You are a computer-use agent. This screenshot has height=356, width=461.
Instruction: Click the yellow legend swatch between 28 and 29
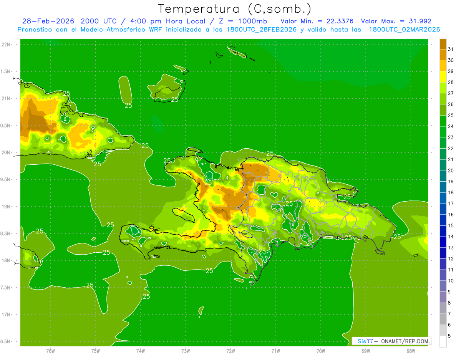[x=443, y=77]
